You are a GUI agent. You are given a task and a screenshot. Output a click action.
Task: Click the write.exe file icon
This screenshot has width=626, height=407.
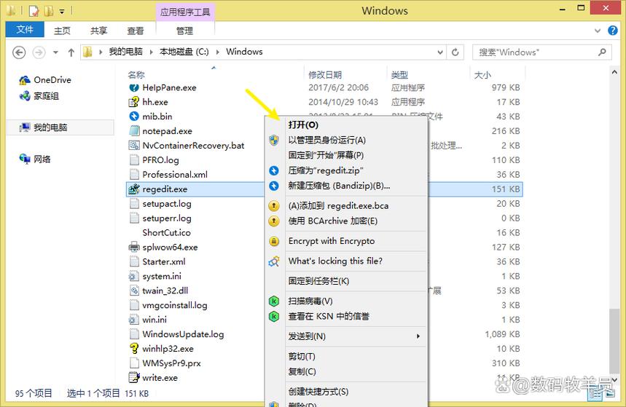coord(134,377)
